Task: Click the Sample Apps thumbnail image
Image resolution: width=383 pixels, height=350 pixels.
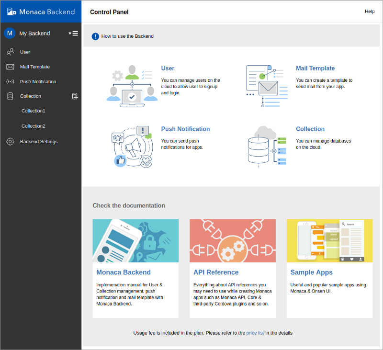Action: (x=329, y=240)
